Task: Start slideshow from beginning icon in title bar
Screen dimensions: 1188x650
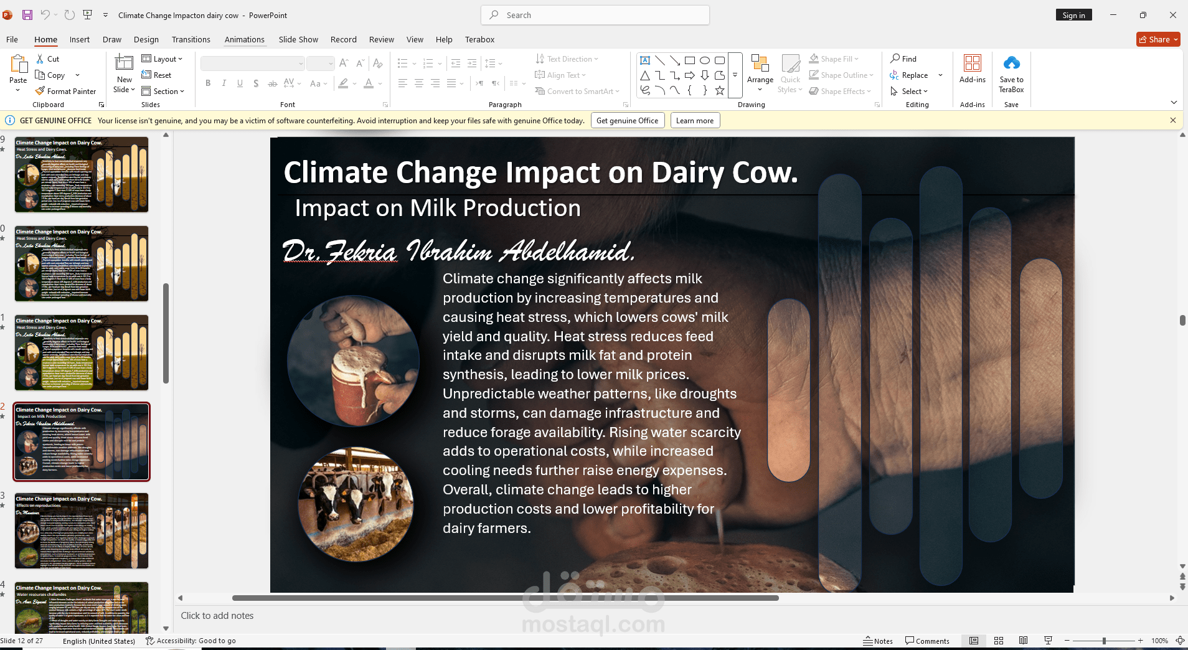Action: [x=87, y=15]
